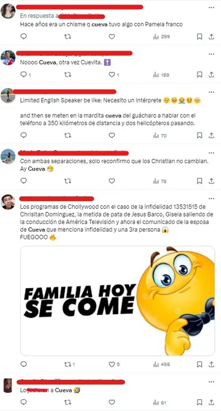The height and width of the screenshot is (411, 221).
Task: Open replies on the 'Noooo Cueva' tweet with 1 reply
Action: coord(26,75)
